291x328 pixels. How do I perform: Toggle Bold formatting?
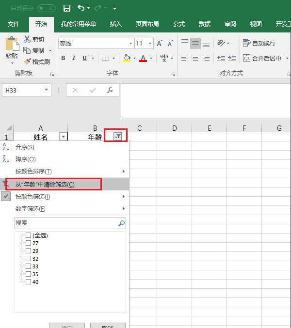pyautogui.click(x=63, y=58)
